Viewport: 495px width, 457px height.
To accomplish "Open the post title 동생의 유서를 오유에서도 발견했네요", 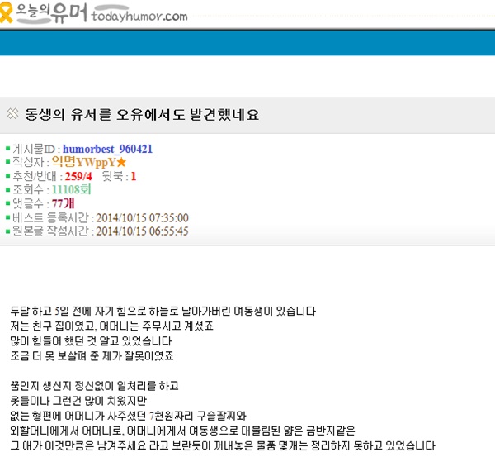I will click(x=142, y=115).
